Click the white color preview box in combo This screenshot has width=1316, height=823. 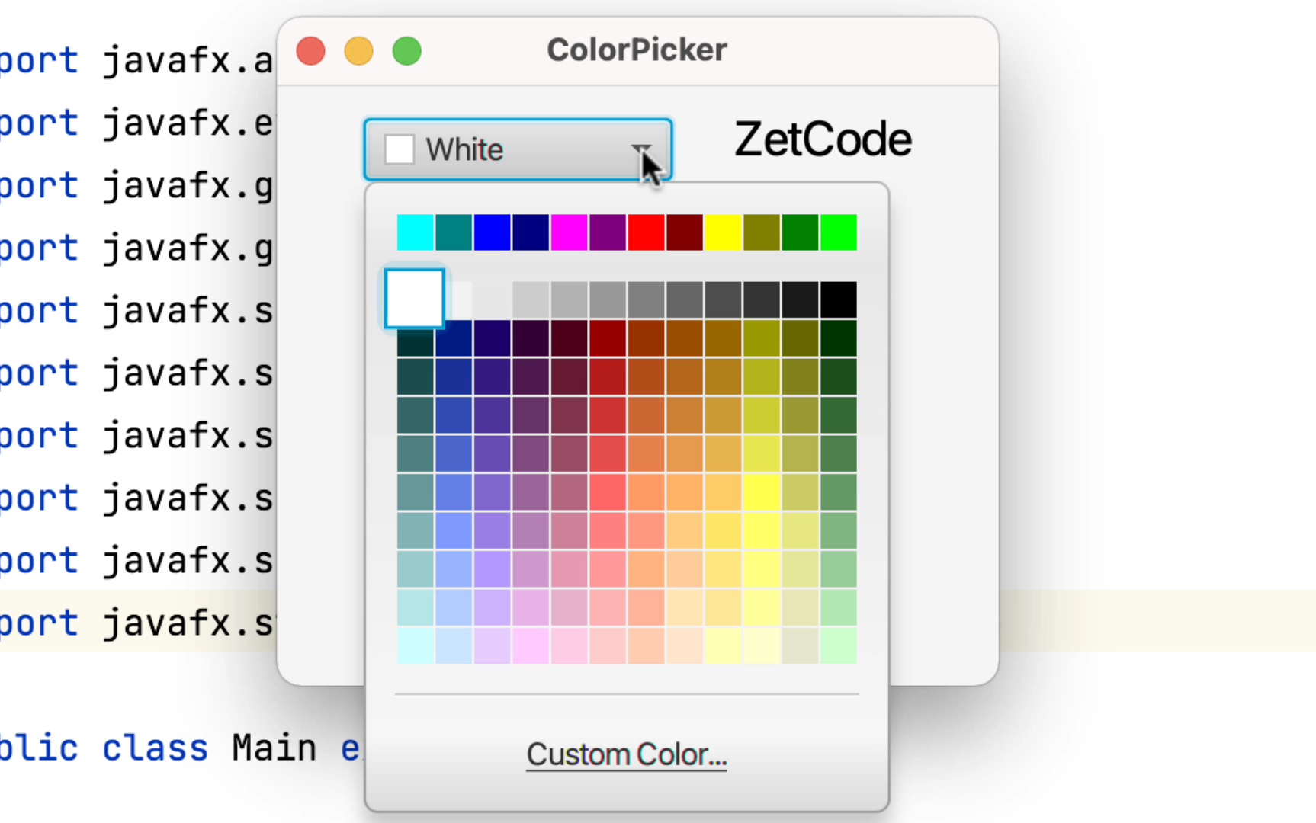pyautogui.click(x=400, y=149)
